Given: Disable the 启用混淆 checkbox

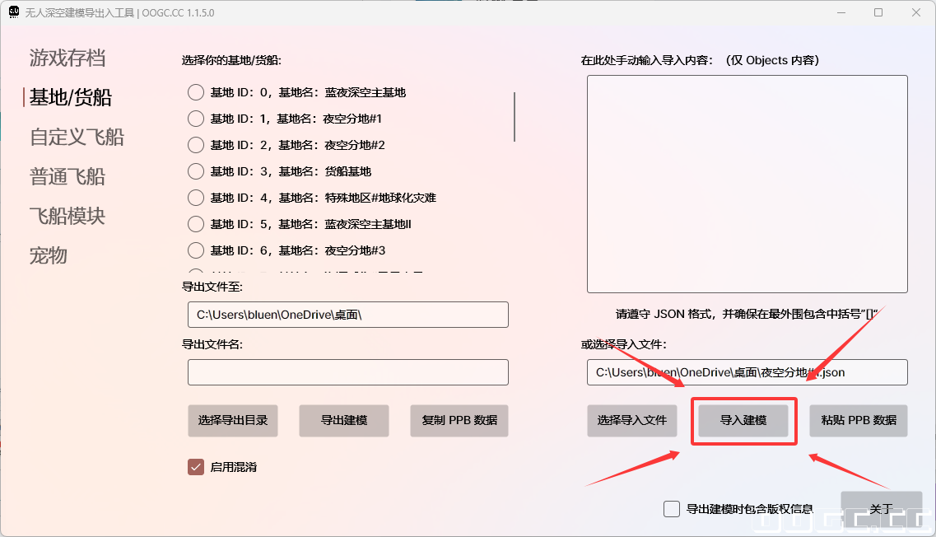Looking at the screenshot, I should (195, 466).
